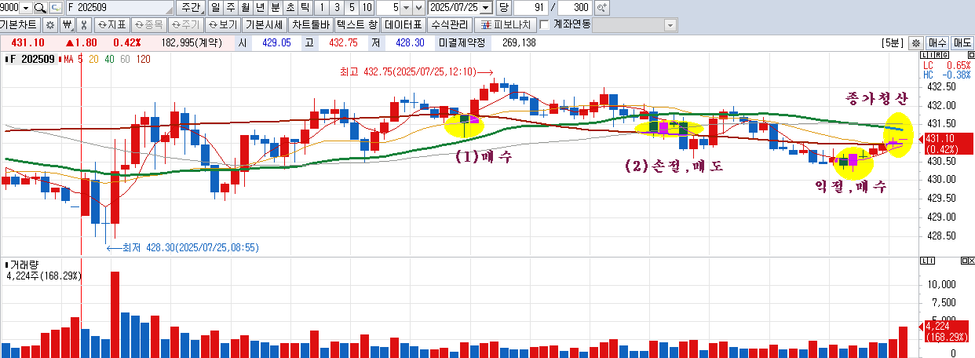975x358 pixels.
Task: Click the MA 120 legend label
Action: click(143, 59)
